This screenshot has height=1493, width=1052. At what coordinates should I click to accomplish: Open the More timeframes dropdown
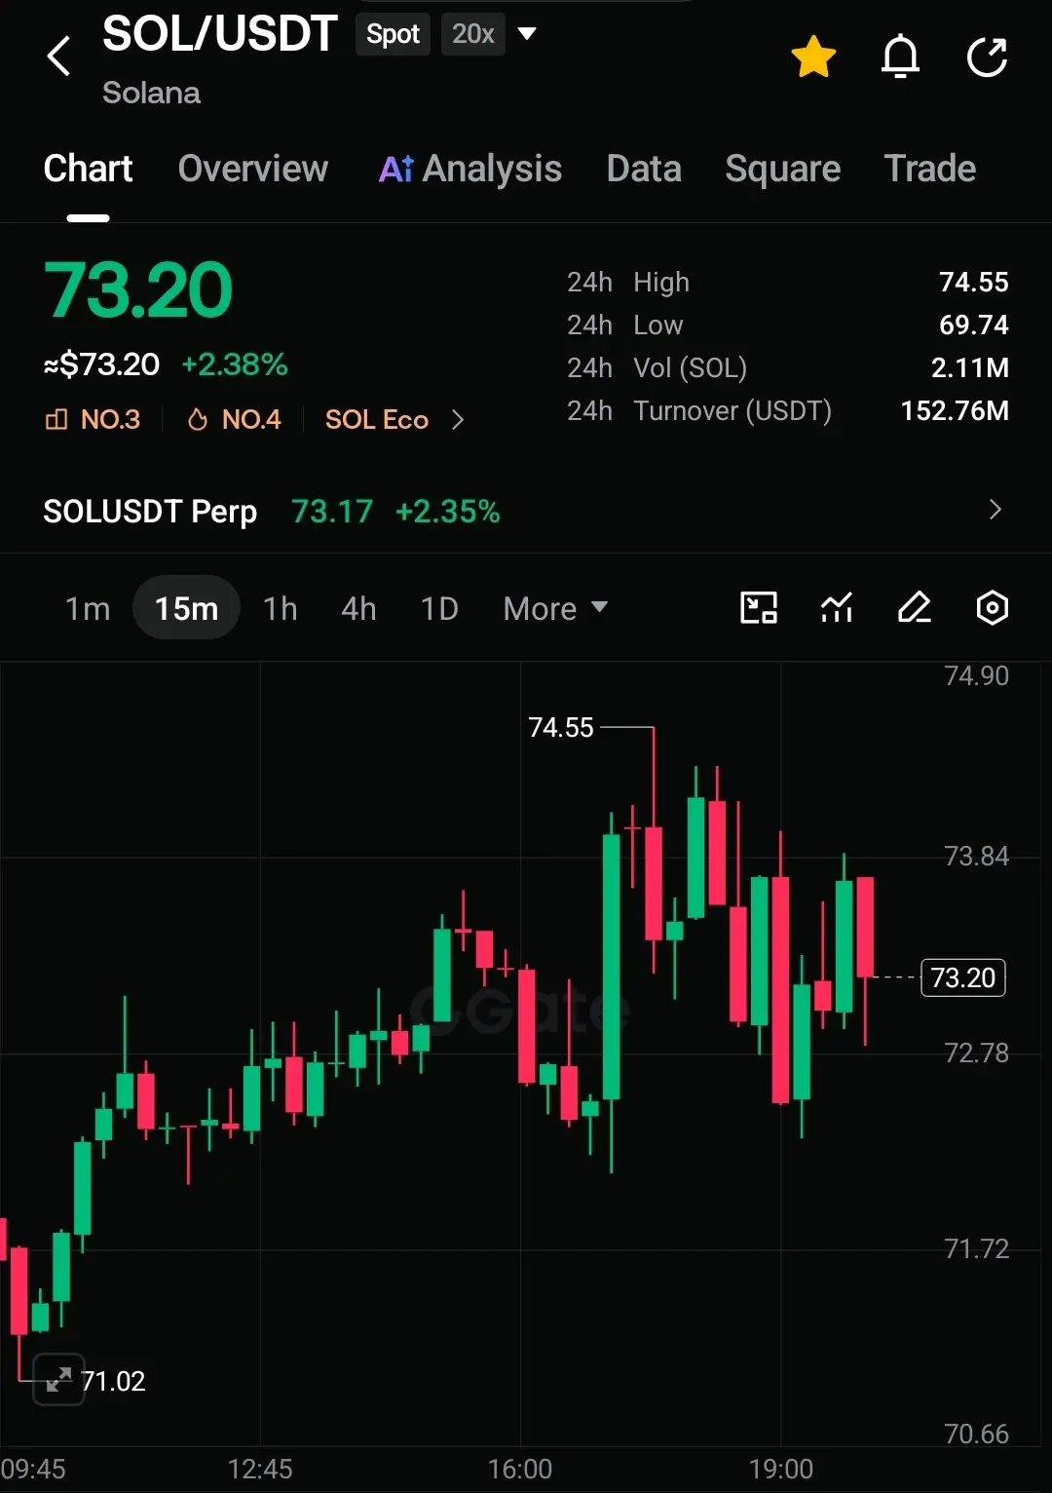pos(555,608)
